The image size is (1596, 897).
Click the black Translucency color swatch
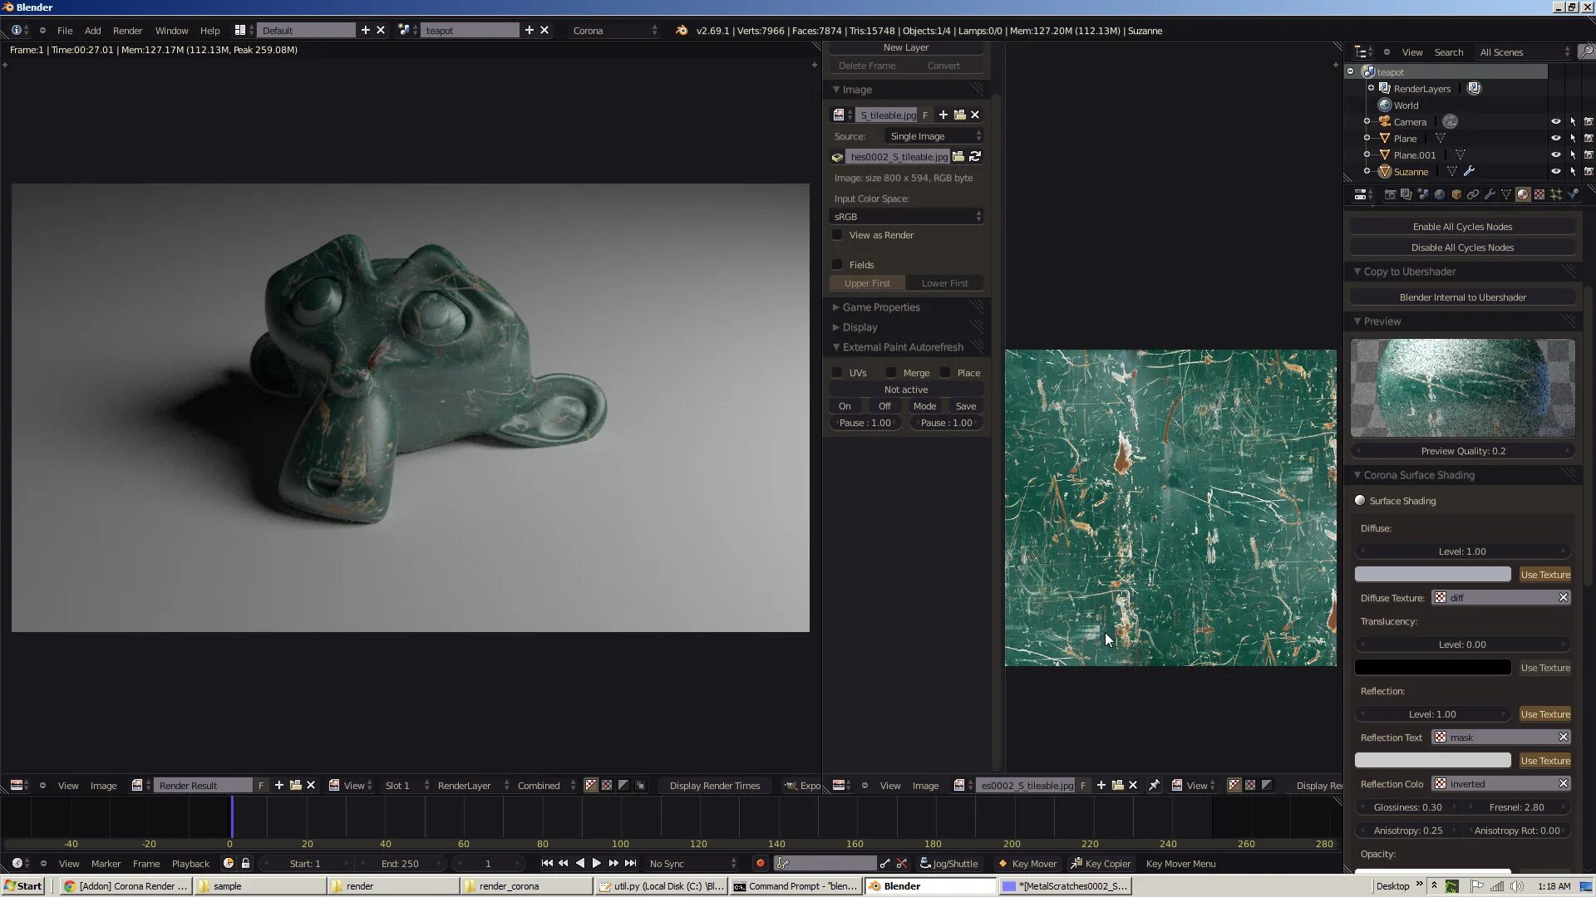tap(1432, 668)
